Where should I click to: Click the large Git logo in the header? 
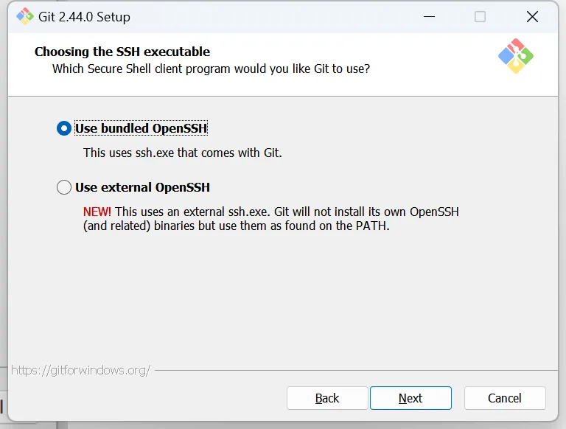point(516,56)
